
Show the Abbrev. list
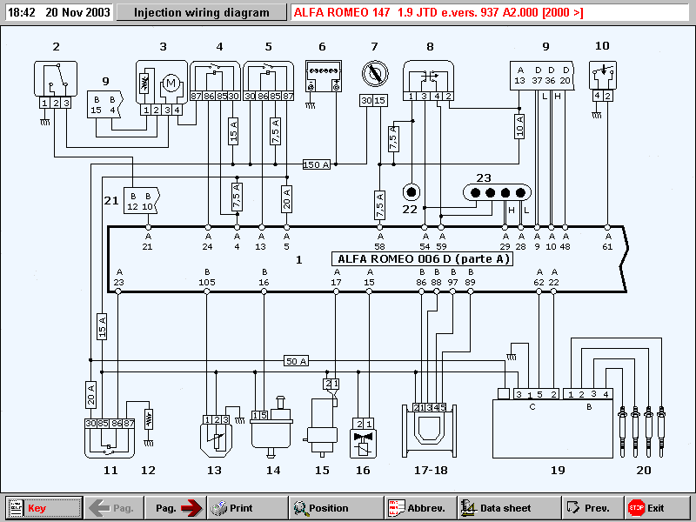pos(420,508)
